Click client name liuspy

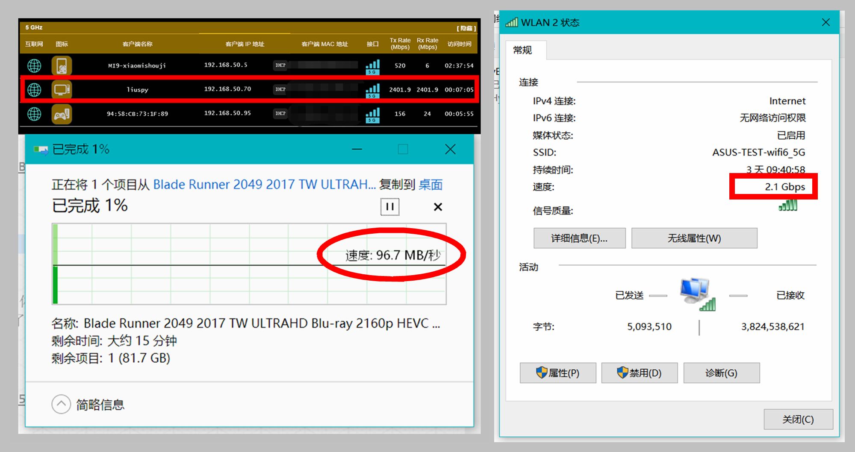tap(137, 90)
